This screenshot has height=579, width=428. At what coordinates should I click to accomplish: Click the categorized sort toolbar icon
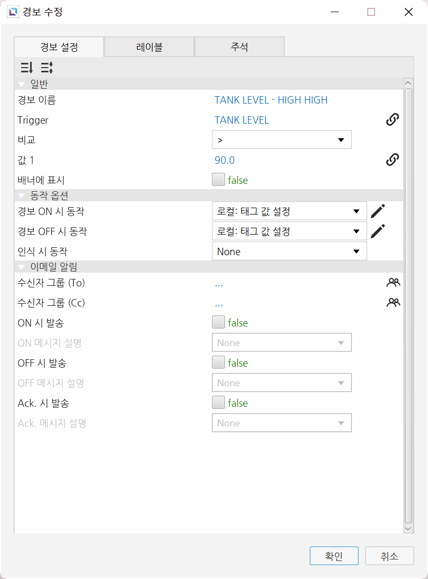tap(26, 68)
